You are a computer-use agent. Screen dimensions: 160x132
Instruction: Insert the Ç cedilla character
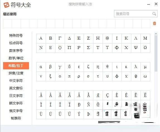107,95
